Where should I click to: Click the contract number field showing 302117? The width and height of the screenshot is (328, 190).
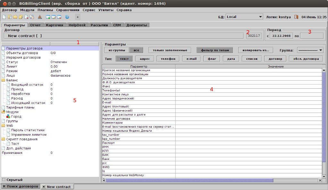pyautogui.click(x=254, y=36)
